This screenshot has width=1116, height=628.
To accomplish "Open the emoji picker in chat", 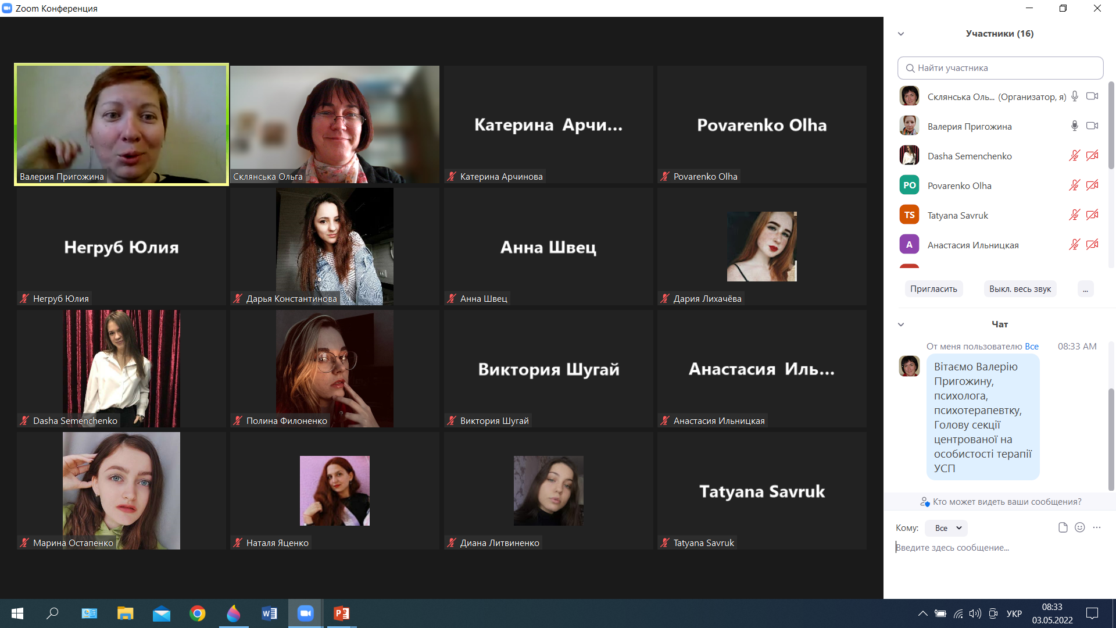I will pos(1080,527).
